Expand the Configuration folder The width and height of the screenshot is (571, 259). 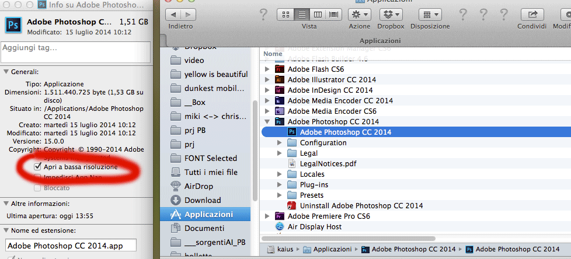click(280, 142)
